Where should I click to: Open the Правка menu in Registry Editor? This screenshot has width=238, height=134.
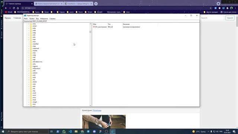pos(32,19)
